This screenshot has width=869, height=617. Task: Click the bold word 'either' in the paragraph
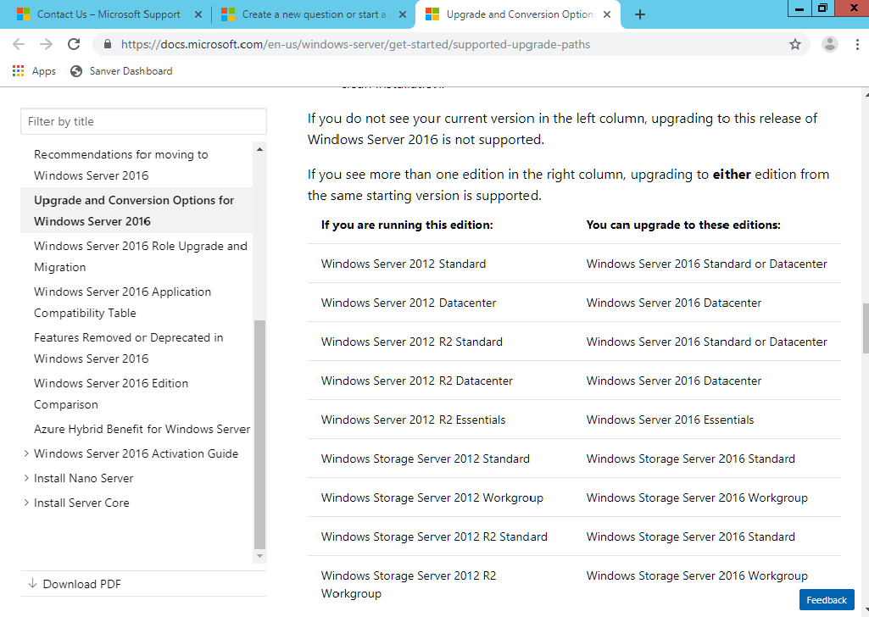732,175
